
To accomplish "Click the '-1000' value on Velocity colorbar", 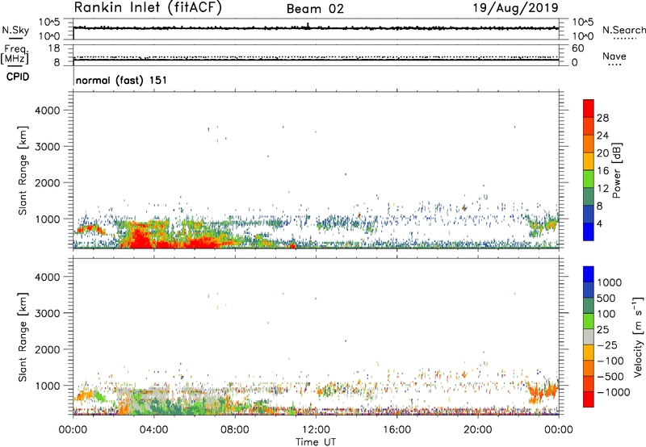I will 614,392.
